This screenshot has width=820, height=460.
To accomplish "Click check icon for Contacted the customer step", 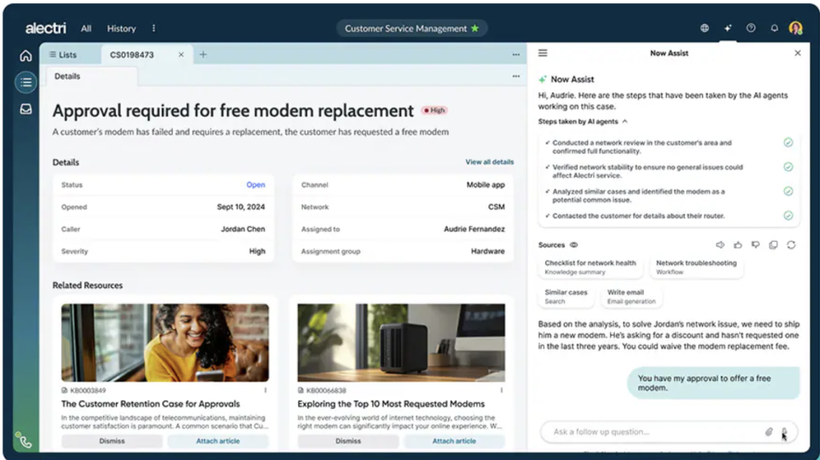I will click(x=788, y=215).
